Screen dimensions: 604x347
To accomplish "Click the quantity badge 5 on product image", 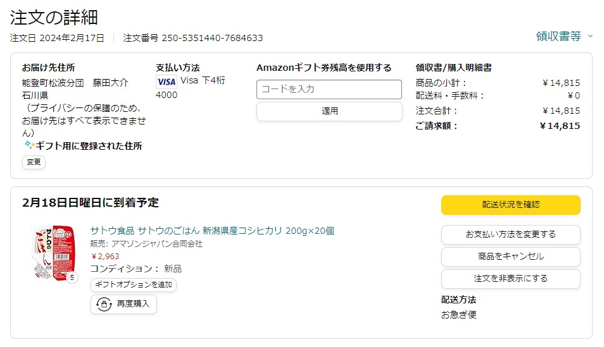I will [x=72, y=277].
